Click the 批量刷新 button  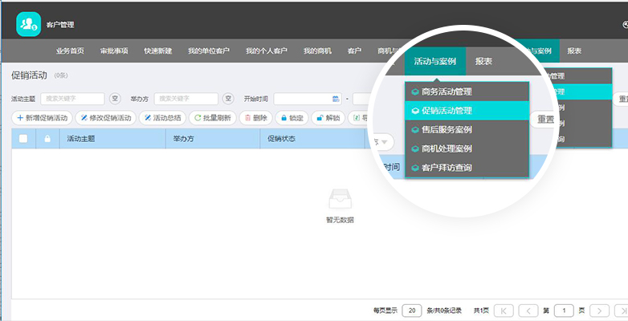[x=213, y=118]
